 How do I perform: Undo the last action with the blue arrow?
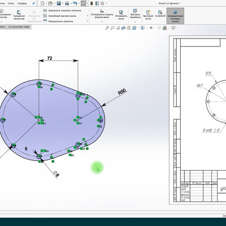[75, 3]
